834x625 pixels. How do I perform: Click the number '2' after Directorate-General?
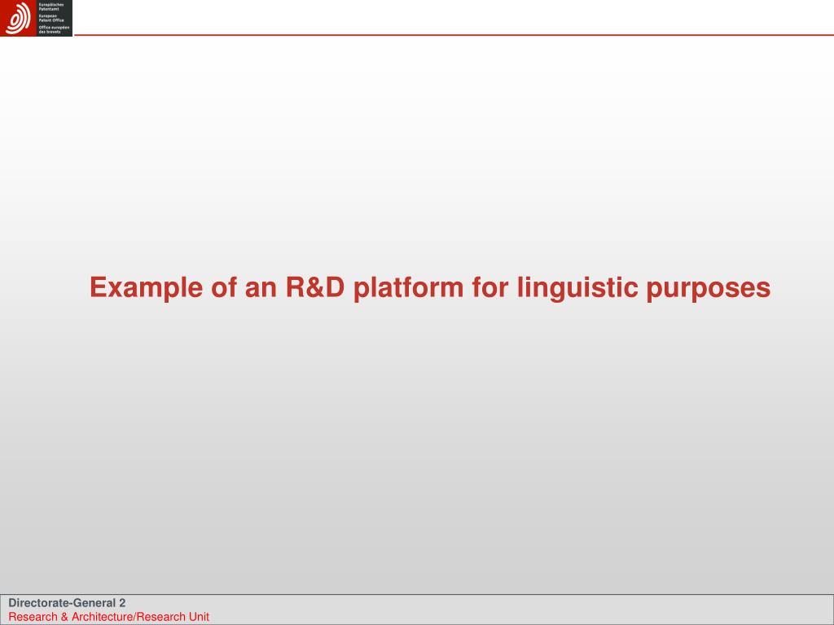pos(122,603)
